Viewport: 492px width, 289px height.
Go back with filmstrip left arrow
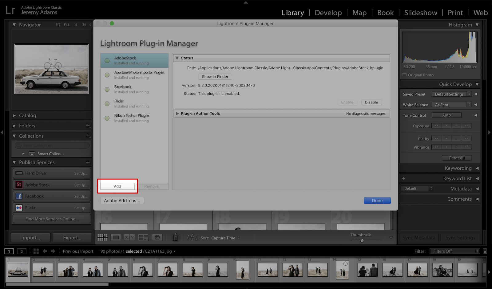point(45,251)
